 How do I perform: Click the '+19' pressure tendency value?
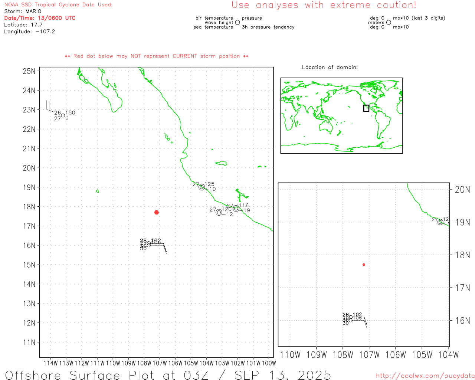click(245, 210)
